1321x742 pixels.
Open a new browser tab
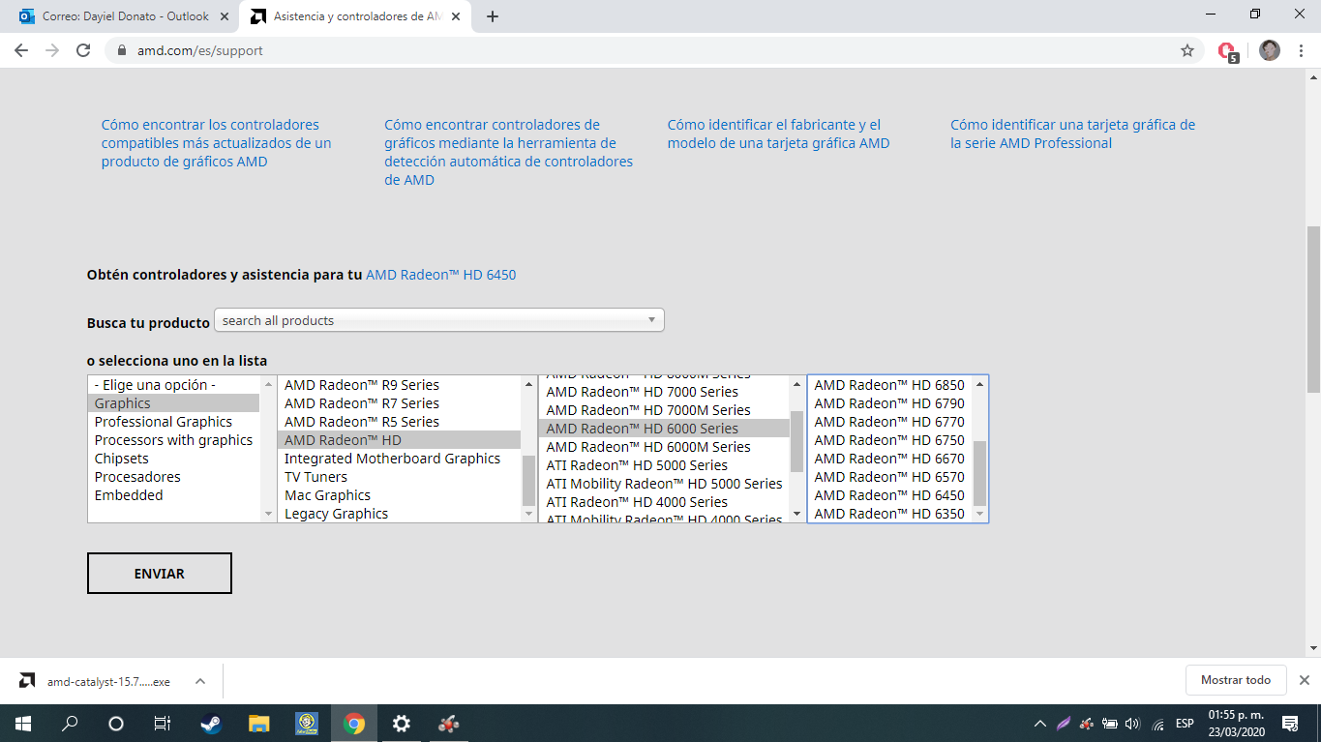[x=493, y=16]
